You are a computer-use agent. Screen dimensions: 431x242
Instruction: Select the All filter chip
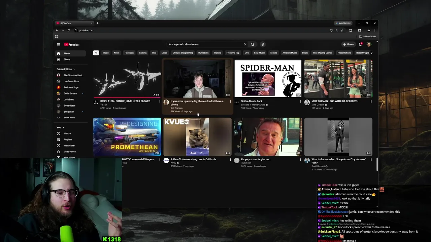[96, 53]
